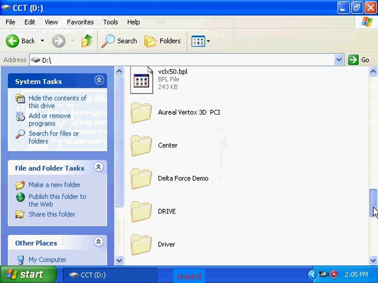Show the Folders pane
This screenshot has width=378, height=283.
point(163,41)
